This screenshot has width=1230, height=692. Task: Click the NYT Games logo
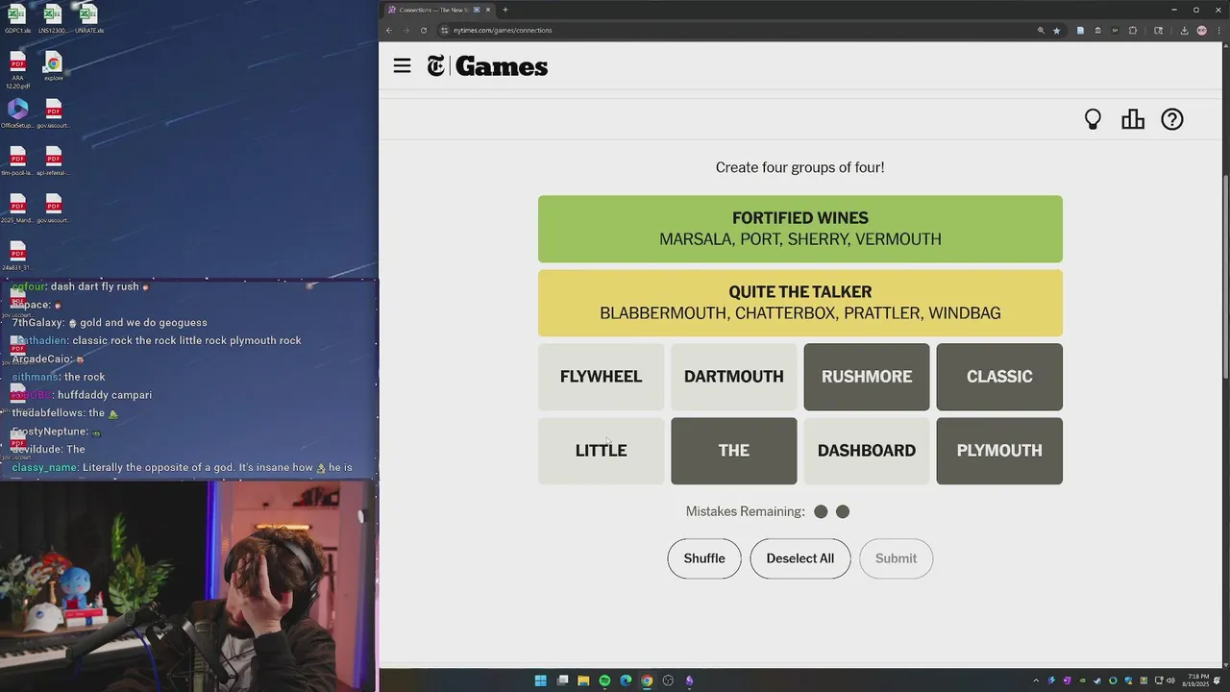[487, 66]
